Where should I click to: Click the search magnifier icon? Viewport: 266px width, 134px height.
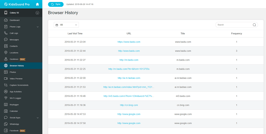[254, 25]
